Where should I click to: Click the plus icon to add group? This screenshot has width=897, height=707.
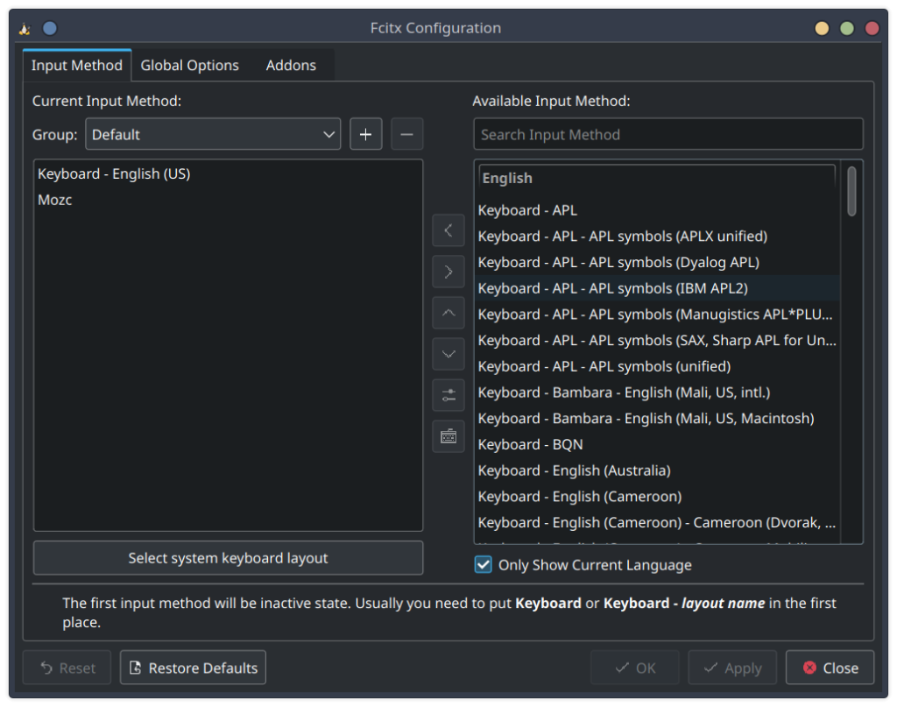pos(365,134)
